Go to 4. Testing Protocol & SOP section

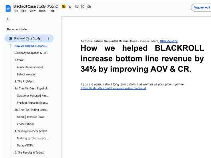pyautogui.click(x=31, y=131)
